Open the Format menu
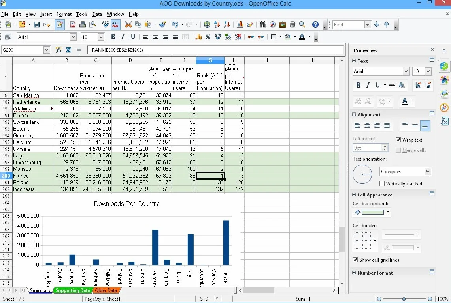Viewport: 451px width, 303px height. [64, 14]
